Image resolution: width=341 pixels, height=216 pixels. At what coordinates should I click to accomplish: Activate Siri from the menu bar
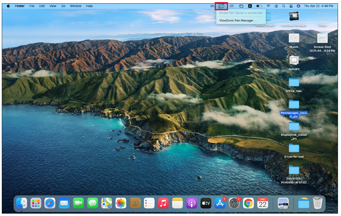coord(298,6)
